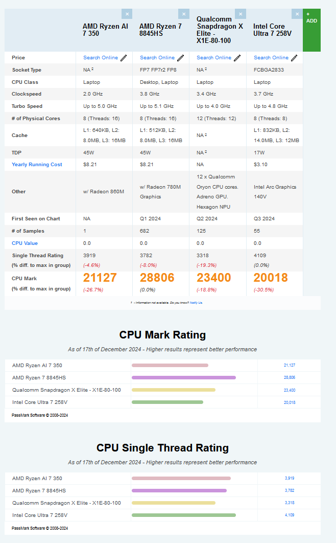Edit price pencil for Ryzen AI 7 350
Image resolution: width=336 pixels, height=543 pixels.
pyautogui.click(x=124, y=58)
